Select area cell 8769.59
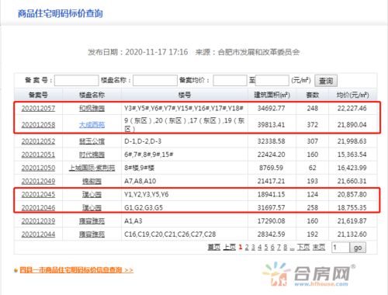This screenshot has height=295, width=388. tap(271, 168)
